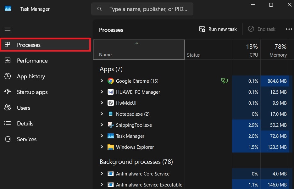Viewport: 294px width, 189px height.
Task: Click the 17.0 MB memory cell
Action: pyautogui.click(x=275, y=114)
